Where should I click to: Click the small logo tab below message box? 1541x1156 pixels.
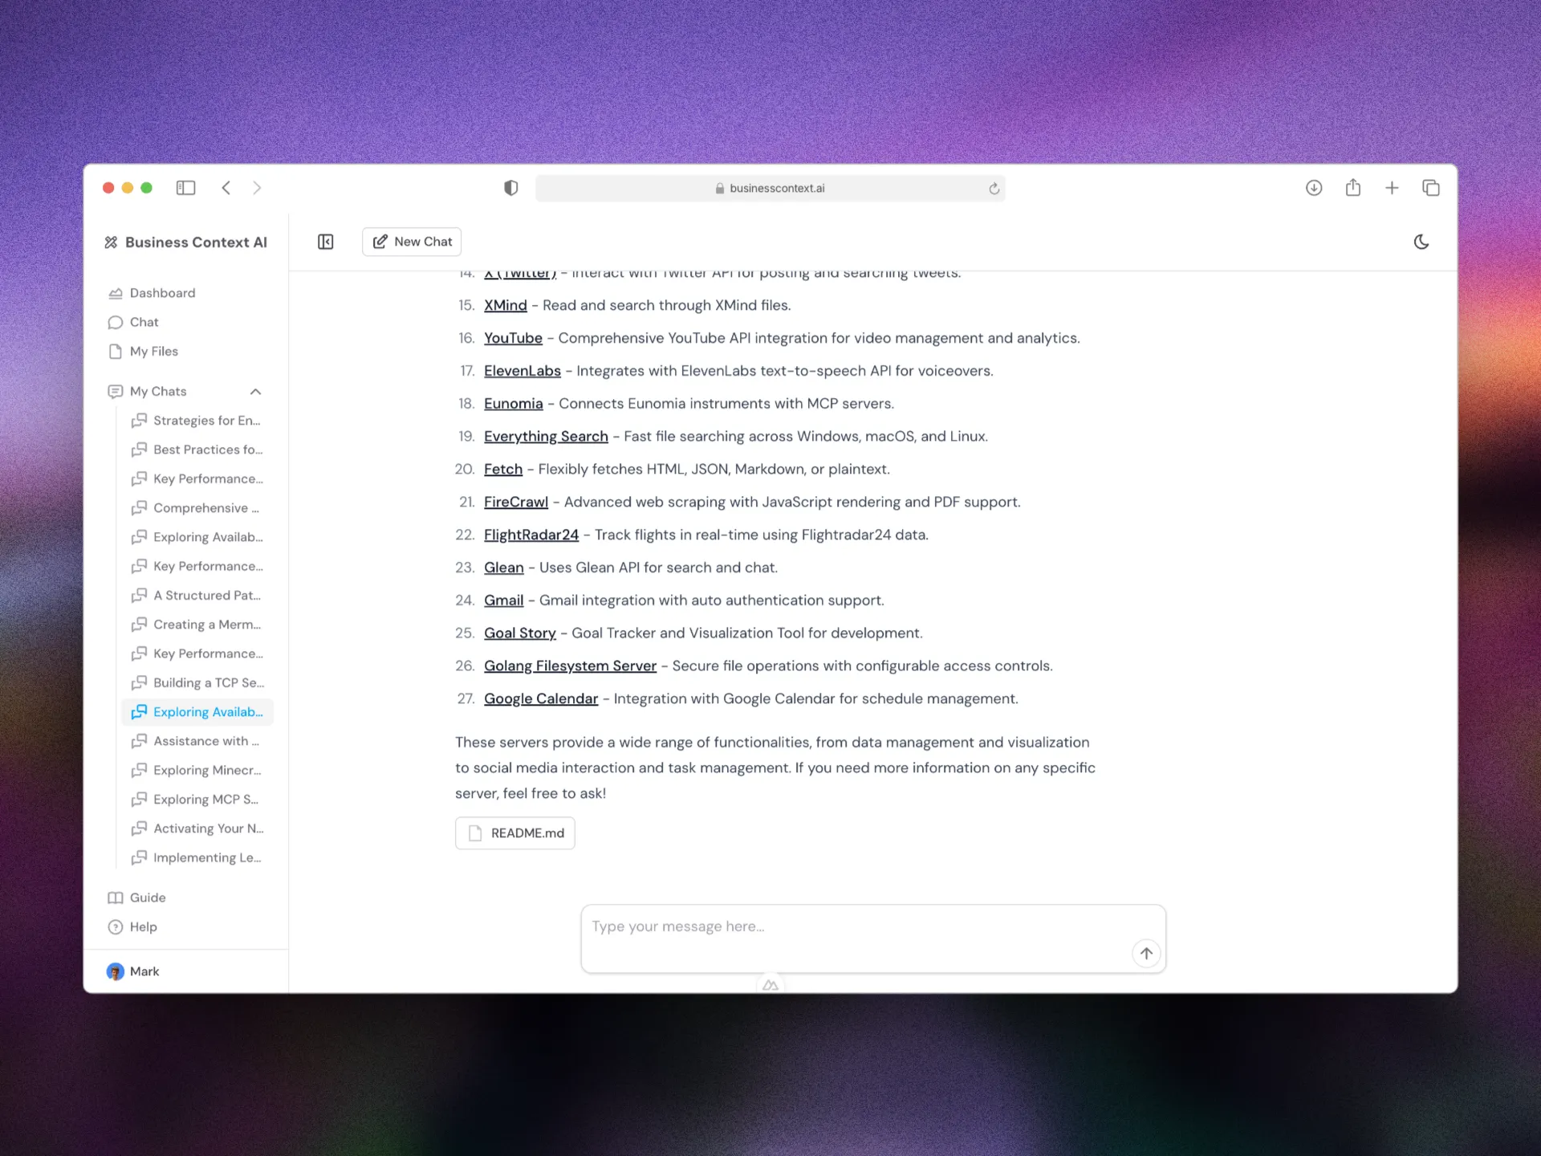770,985
